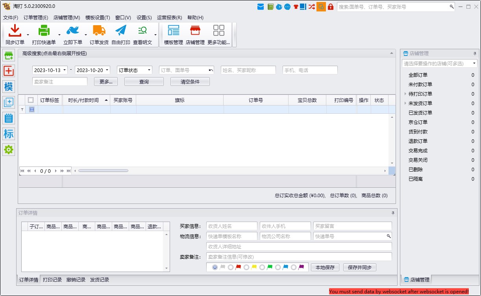This screenshot has width=481, height=296.
Task: Collapse the 高级搜索 panel arrow
Action: point(392,53)
